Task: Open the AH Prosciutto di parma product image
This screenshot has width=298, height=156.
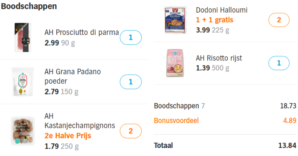Action: click(x=23, y=38)
